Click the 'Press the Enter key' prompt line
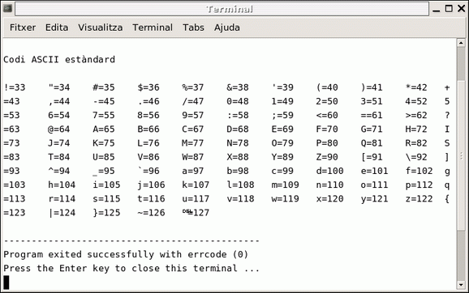The image size is (469, 293). [x=131, y=268]
